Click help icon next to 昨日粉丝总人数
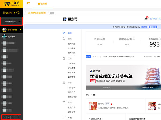 134,39
